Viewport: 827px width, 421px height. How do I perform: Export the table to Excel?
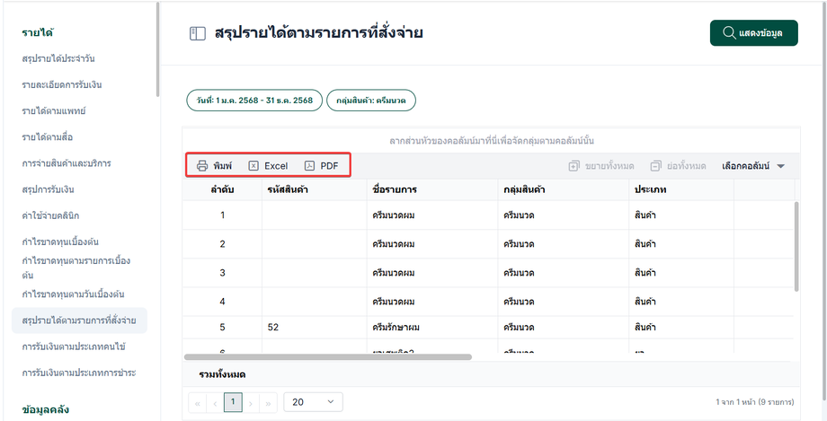click(x=269, y=166)
